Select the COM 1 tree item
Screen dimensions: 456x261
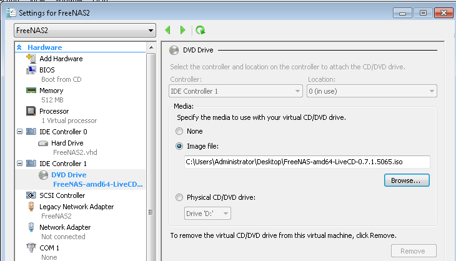pos(49,248)
